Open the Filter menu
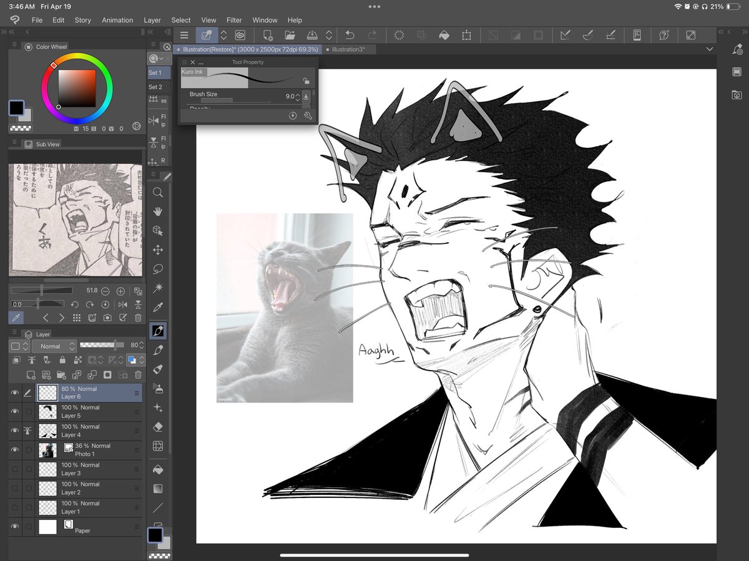The height and width of the screenshot is (561, 749). click(234, 20)
